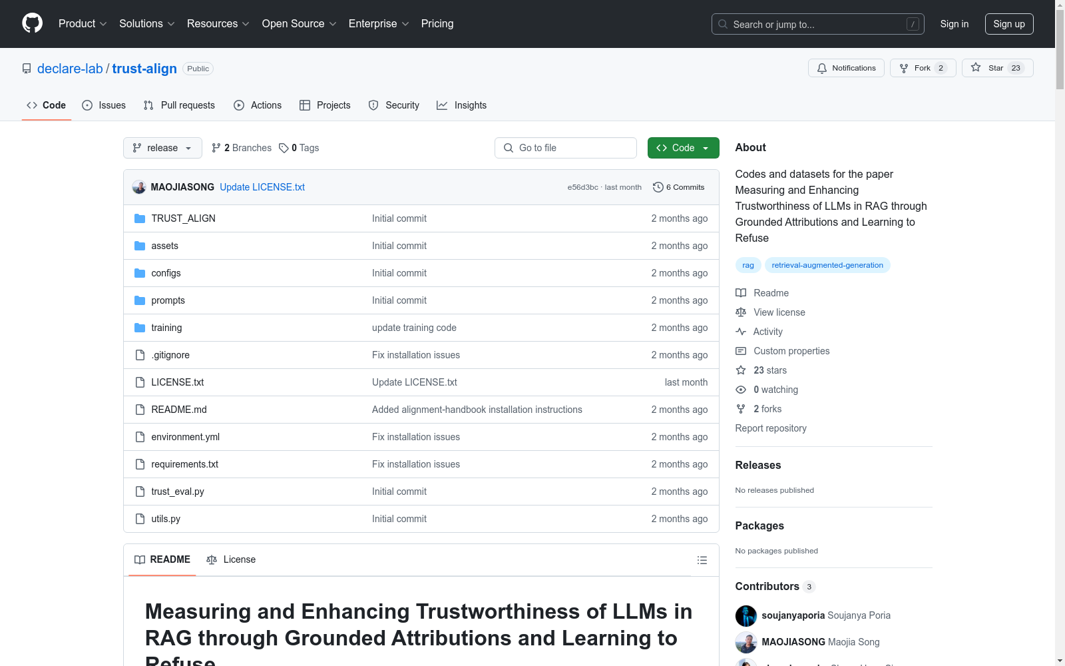Expand the Enterprise menu
Viewport: 1065px width, 666px height.
[379, 24]
